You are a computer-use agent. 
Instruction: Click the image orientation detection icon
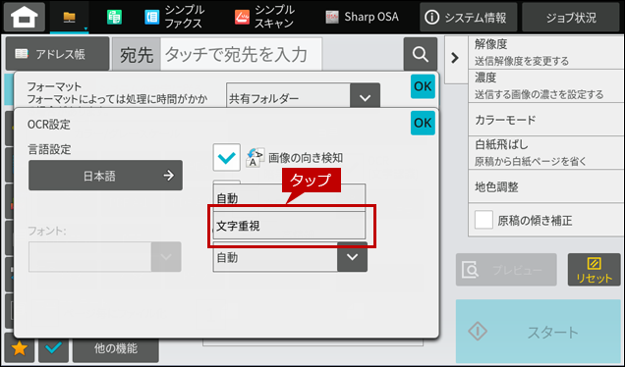(x=255, y=158)
